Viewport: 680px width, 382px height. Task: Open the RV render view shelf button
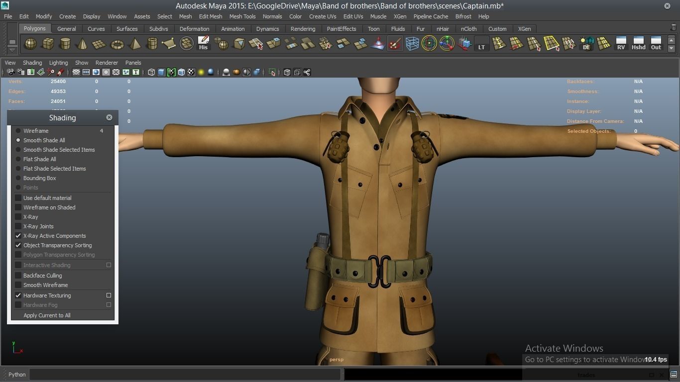pos(621,44)
